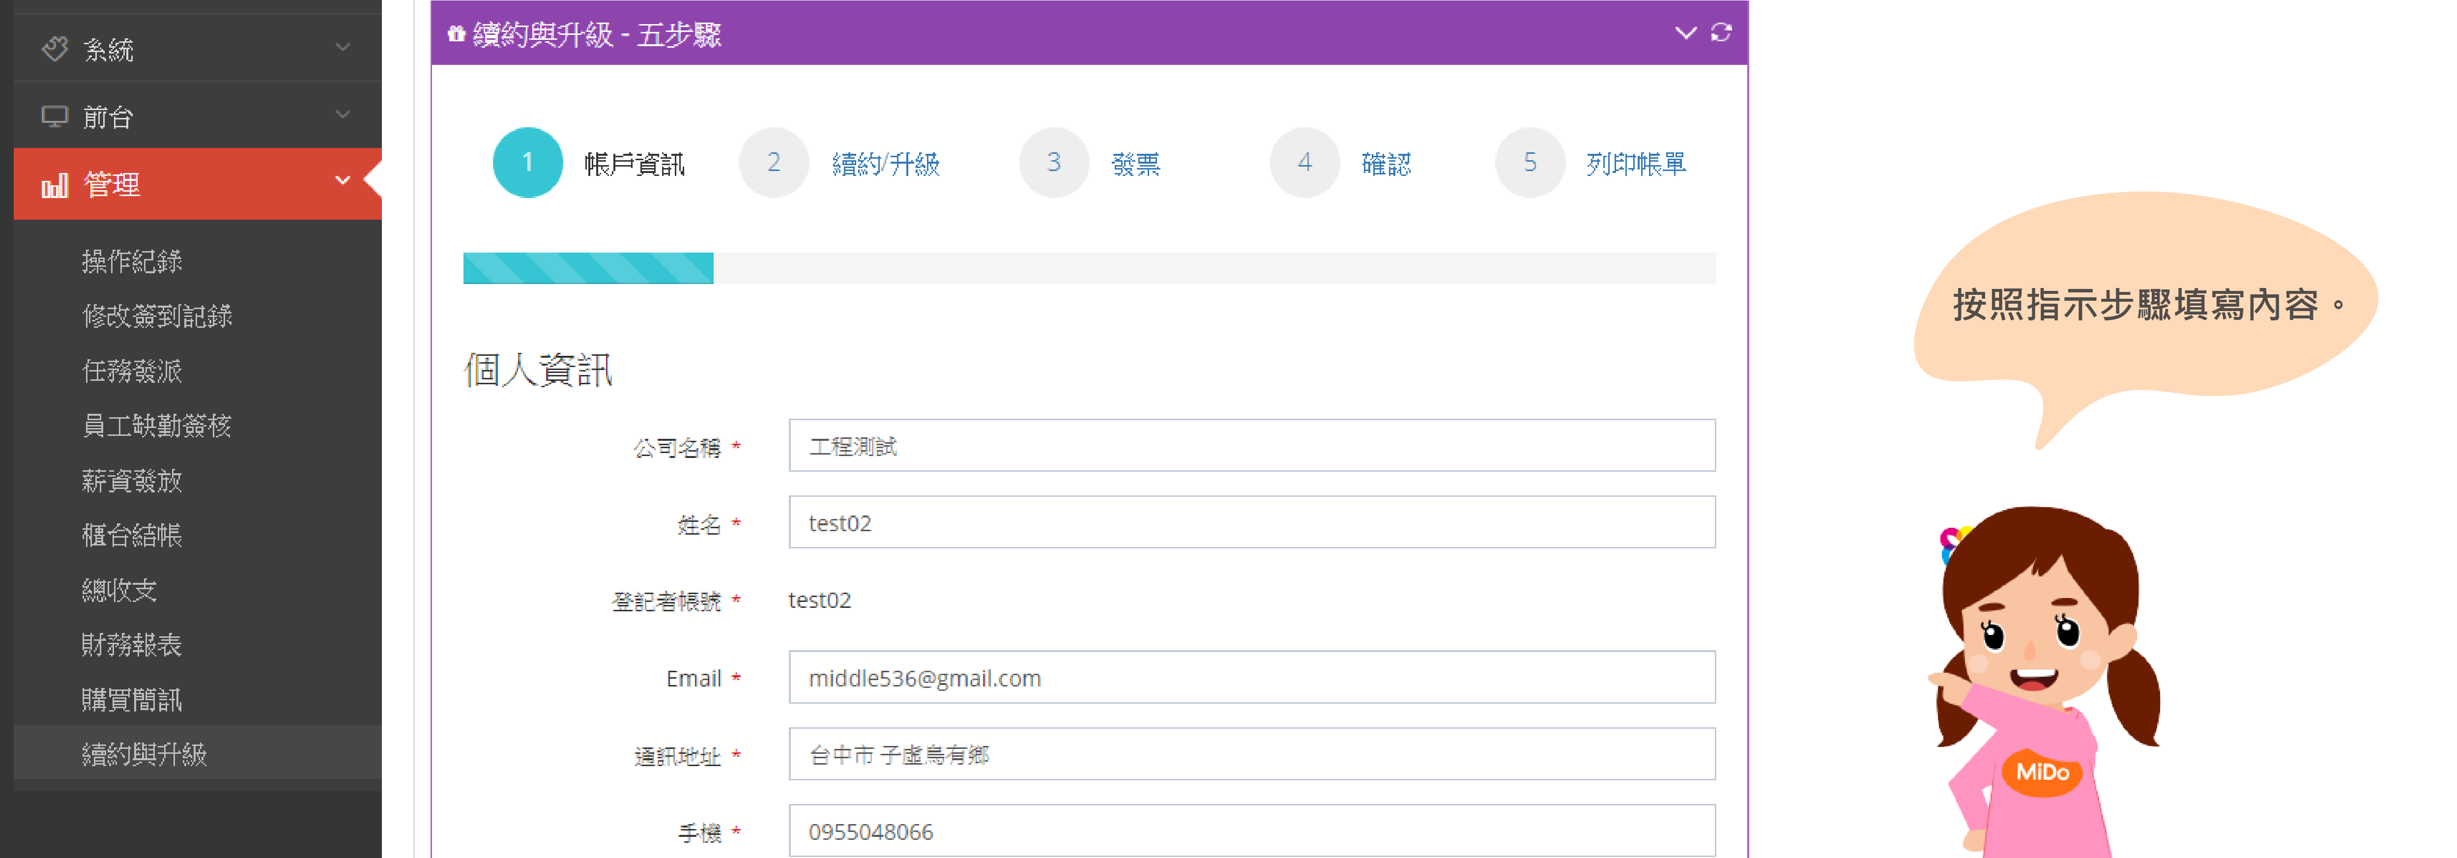2457x858 pixels.
Task: Open 操作紀錄 in the sidebar
Action: point(132,261)
